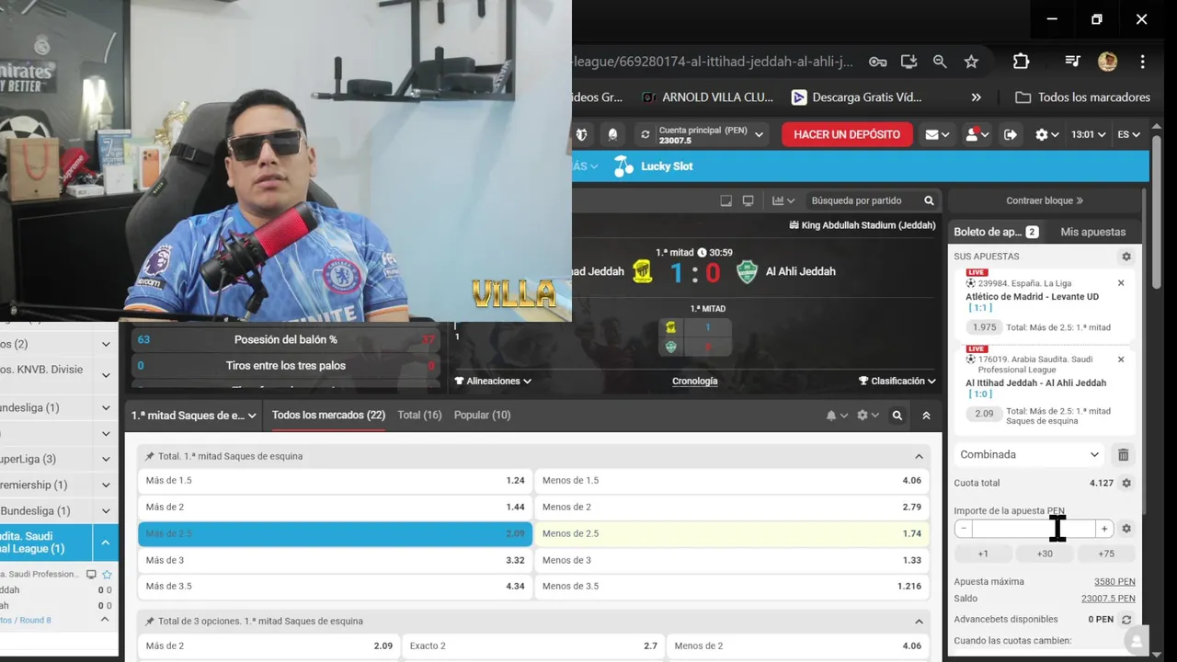Open the Descarga Gratis Víd... bookmark
This screenshot has width=1177, height=662.
tap(856, 97)
